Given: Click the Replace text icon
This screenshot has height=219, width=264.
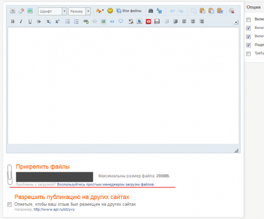Looking at the screenshot, I should [x=159, y=11].
